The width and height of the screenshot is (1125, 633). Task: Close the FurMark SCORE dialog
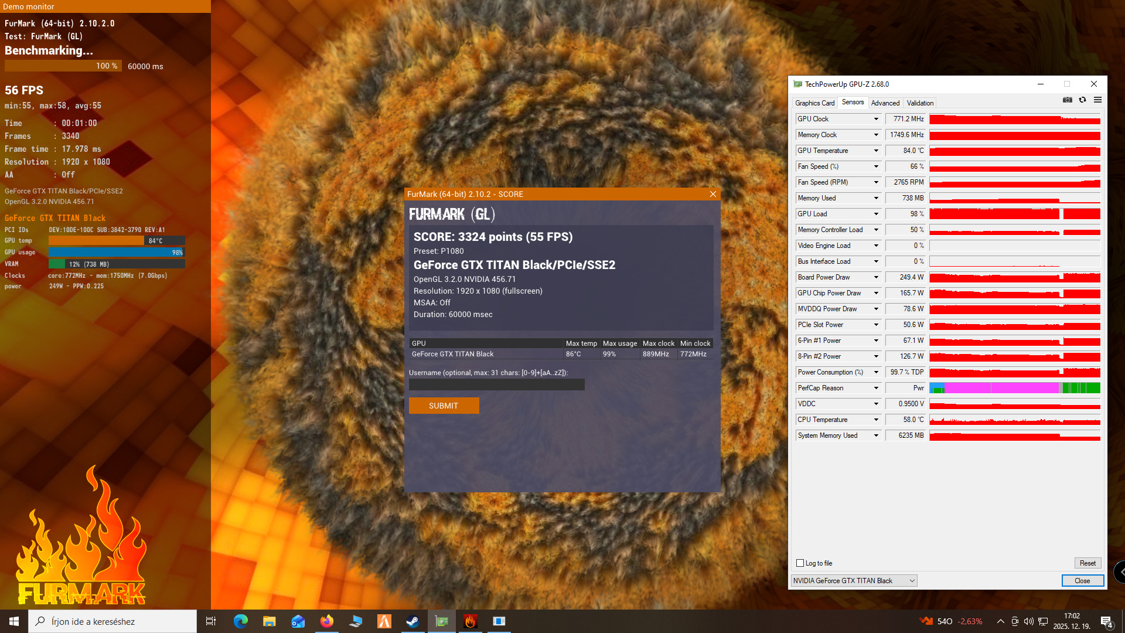[712, 194]
